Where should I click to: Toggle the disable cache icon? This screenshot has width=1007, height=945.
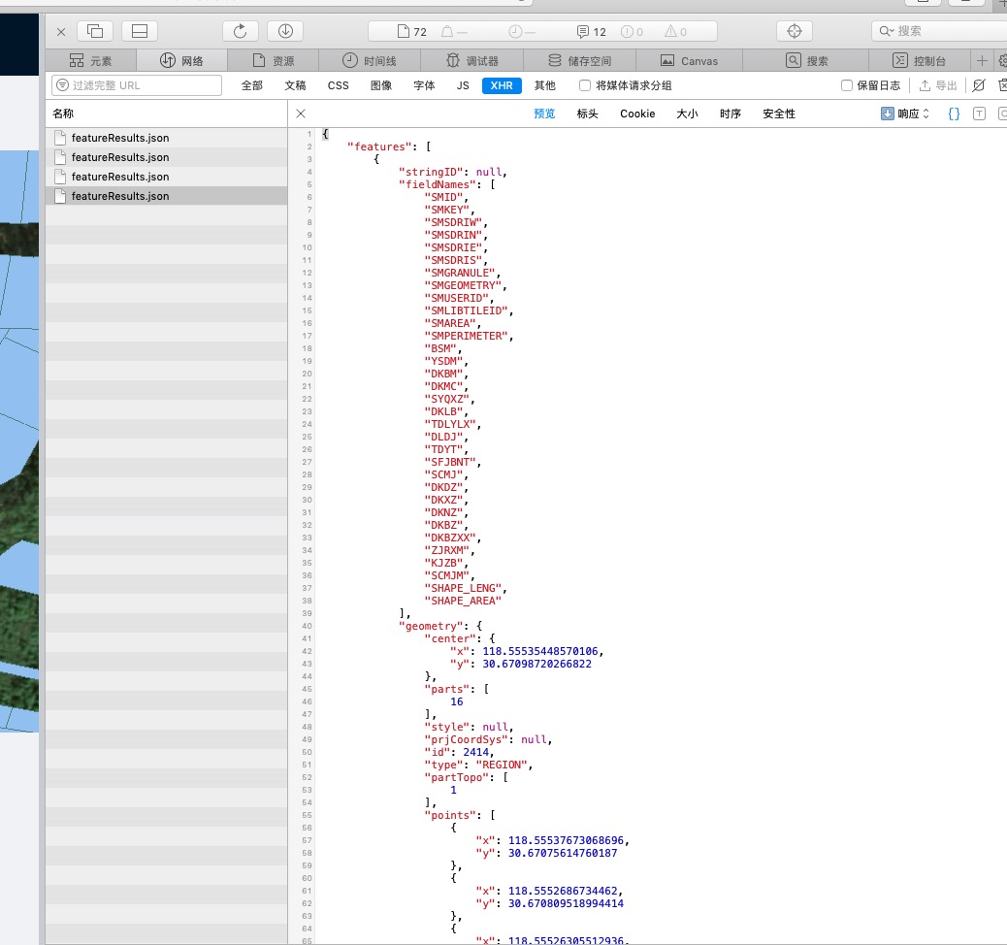click(x=979, y=85)
